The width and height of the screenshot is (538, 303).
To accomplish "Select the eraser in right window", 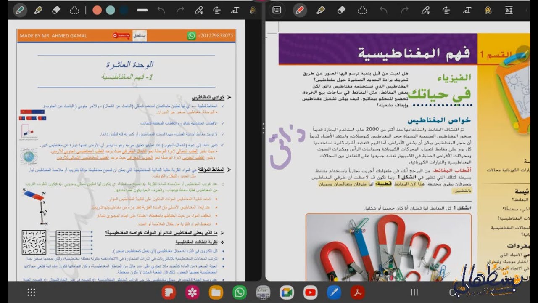I will click(341, 10).
